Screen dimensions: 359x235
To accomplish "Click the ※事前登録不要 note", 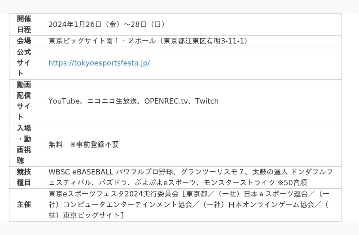I will click(94, 145).
